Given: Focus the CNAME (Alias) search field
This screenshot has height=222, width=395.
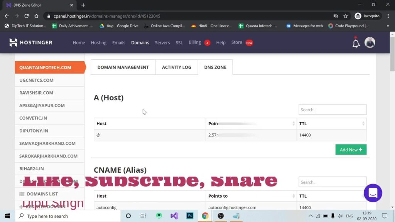Looking at the screenshot, I should pyautogui.click(x=333, y=182).
